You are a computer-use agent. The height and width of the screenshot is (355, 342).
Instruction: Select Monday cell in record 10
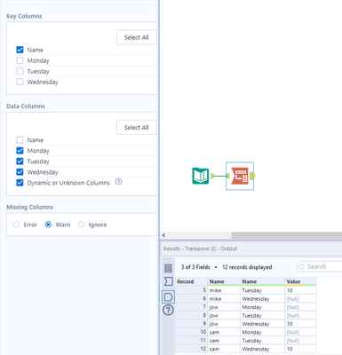(x=262, y=332)
